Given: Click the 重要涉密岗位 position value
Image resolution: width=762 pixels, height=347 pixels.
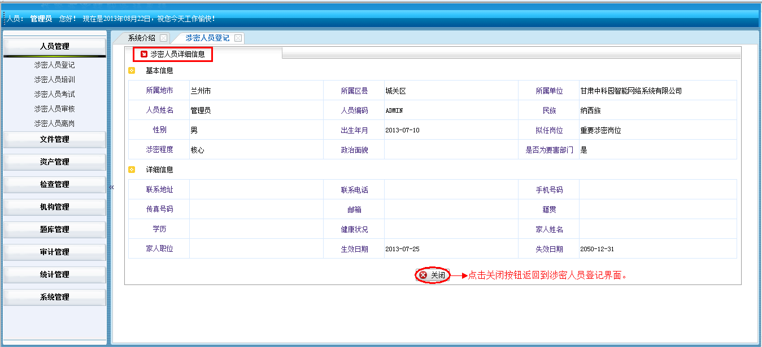Looking at the screenshot, I should click(600, 130).
